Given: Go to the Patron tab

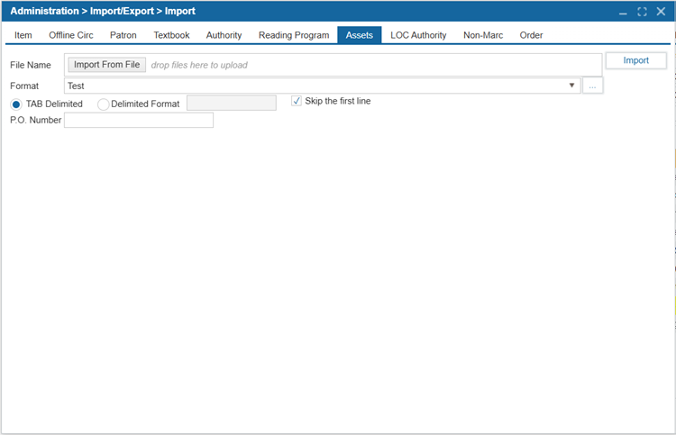Looking at the screenshot, I should [x=123, y=35].
